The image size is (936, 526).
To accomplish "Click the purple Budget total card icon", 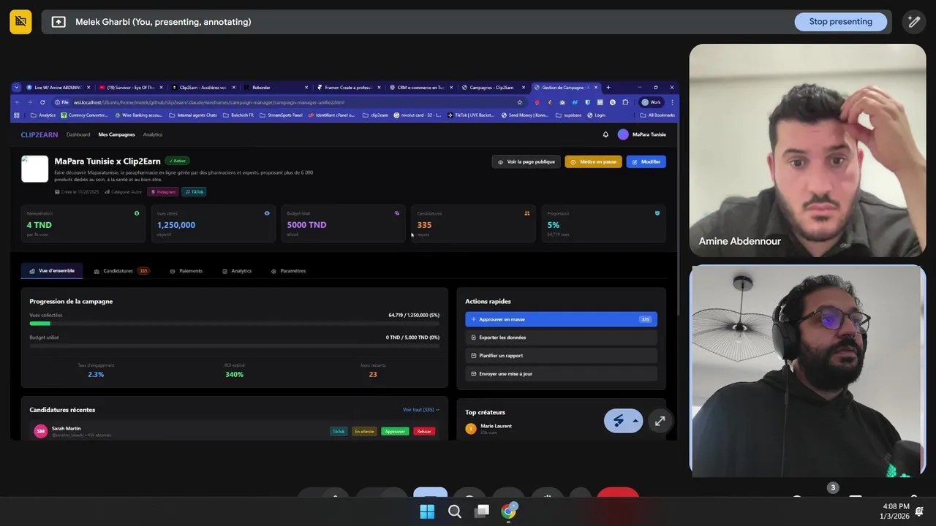I will pos(397,213).
